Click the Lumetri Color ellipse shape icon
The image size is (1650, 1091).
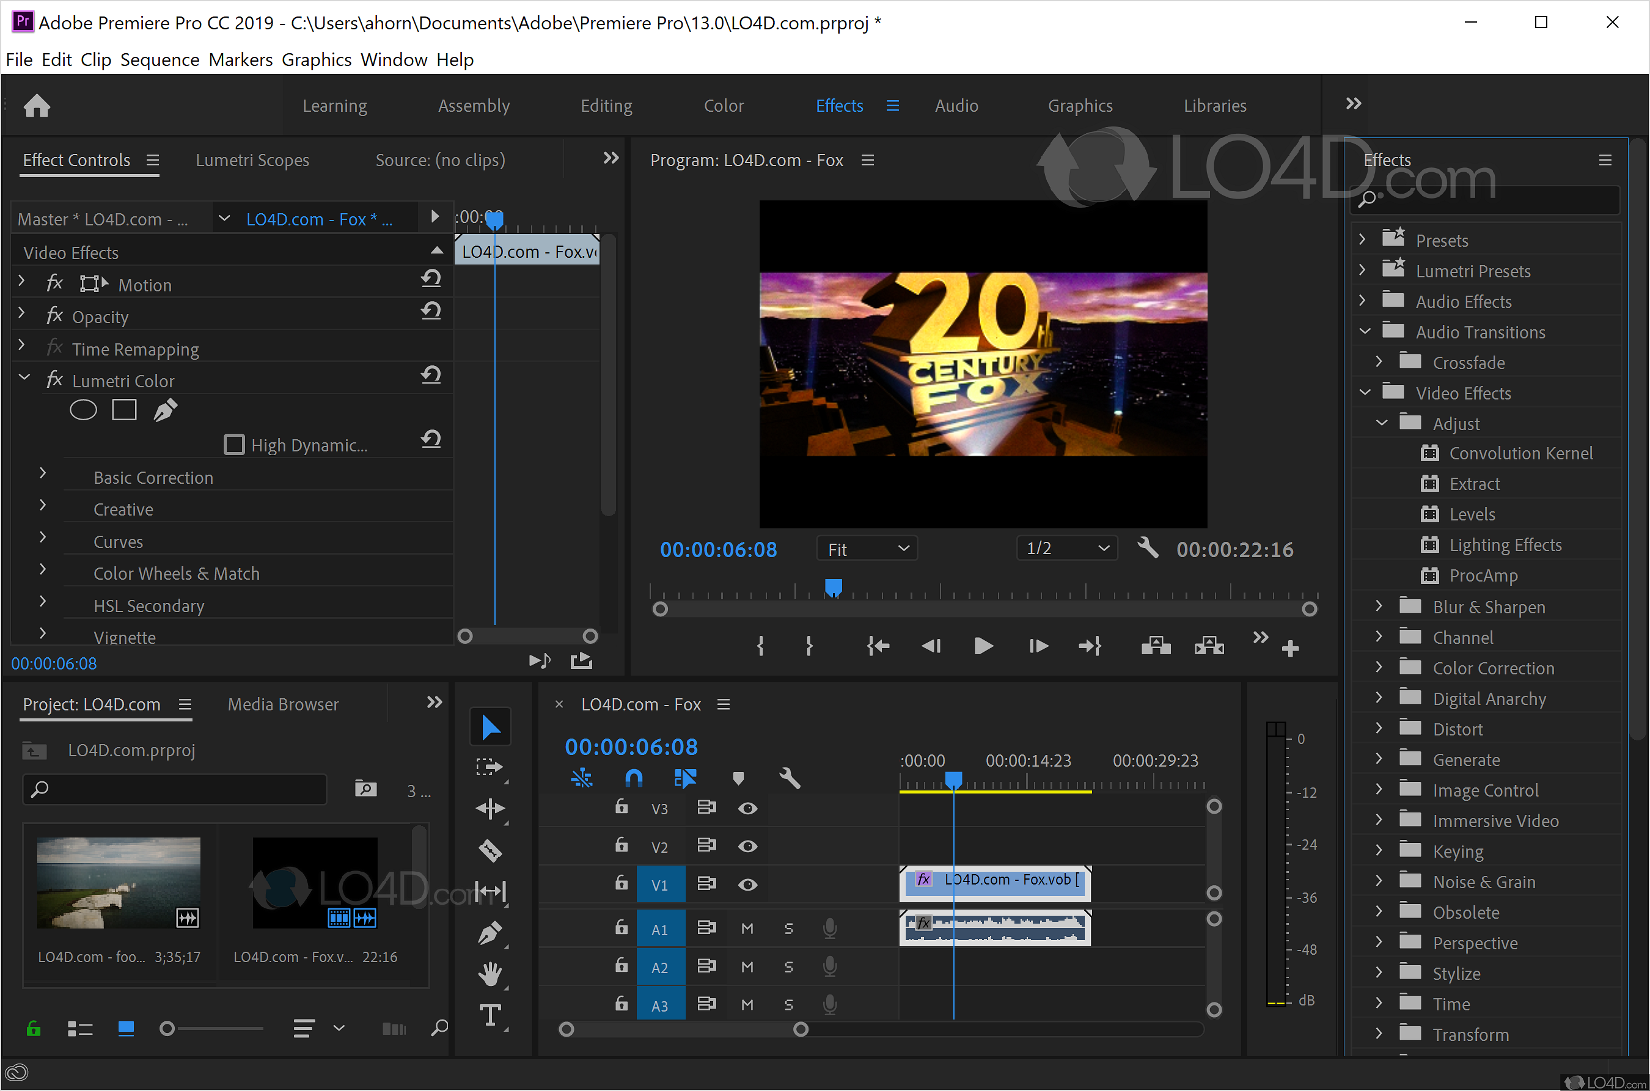(x=81, y=410)
